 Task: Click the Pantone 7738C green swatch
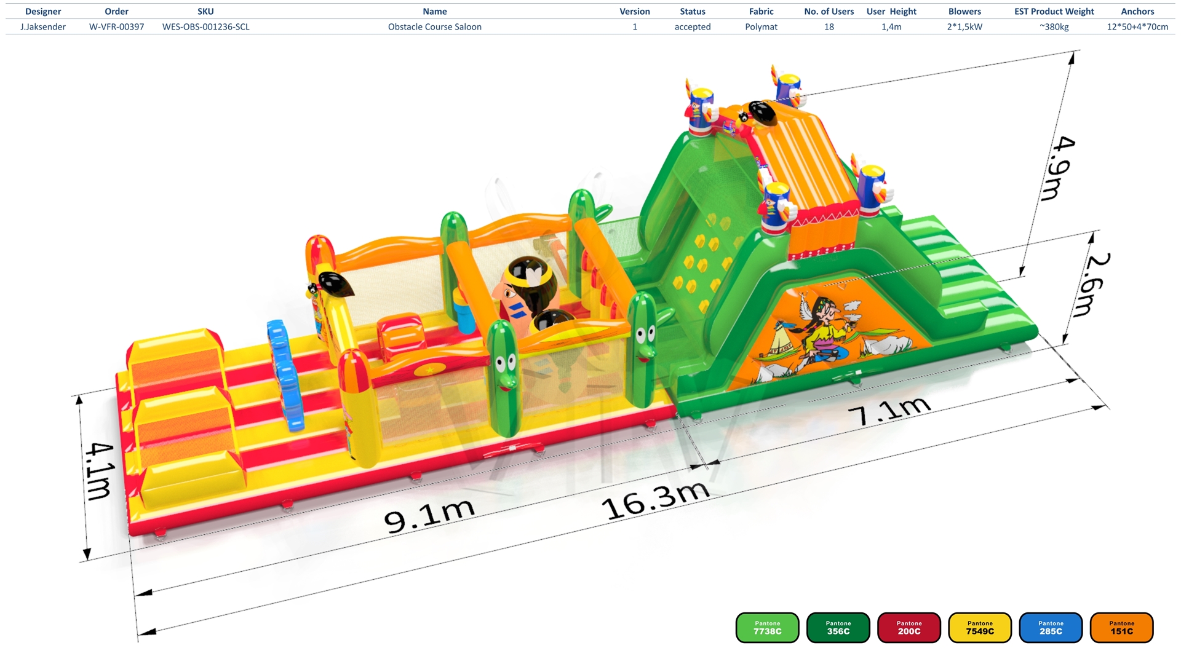(x=767, y=628)
